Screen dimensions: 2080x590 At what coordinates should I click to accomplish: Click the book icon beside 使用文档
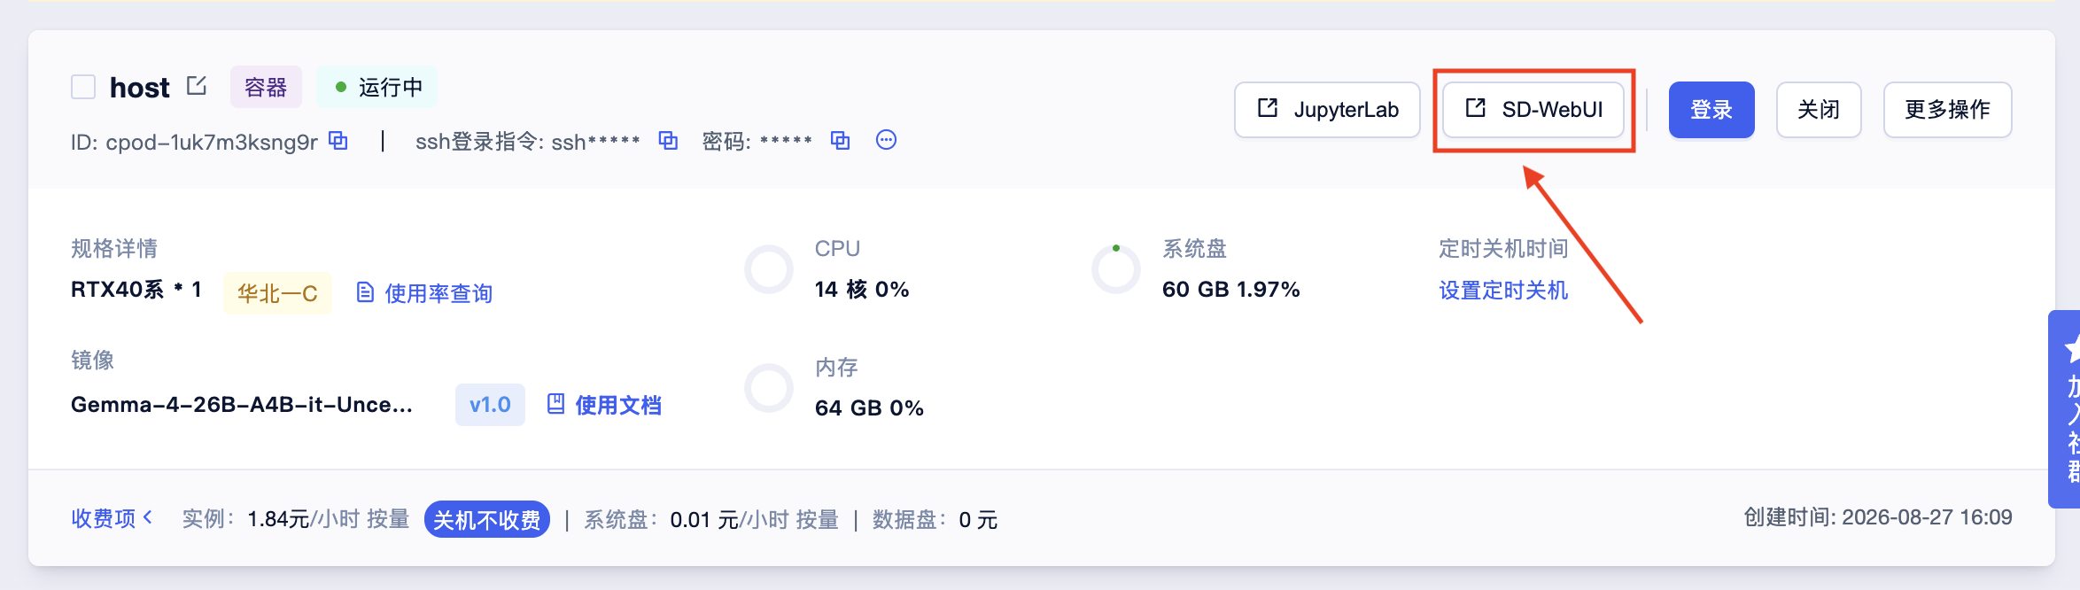coord(555,404)
